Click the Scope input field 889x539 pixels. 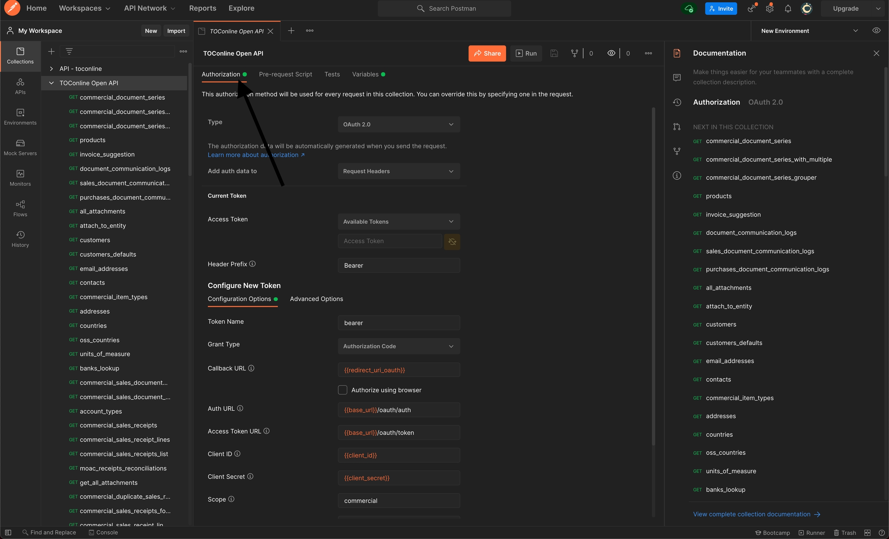pyautogui.click(x=399, y=500)
